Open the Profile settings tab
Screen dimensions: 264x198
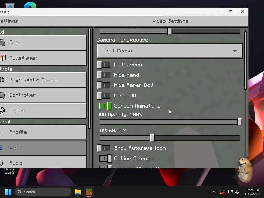click(x=43, y=132)
